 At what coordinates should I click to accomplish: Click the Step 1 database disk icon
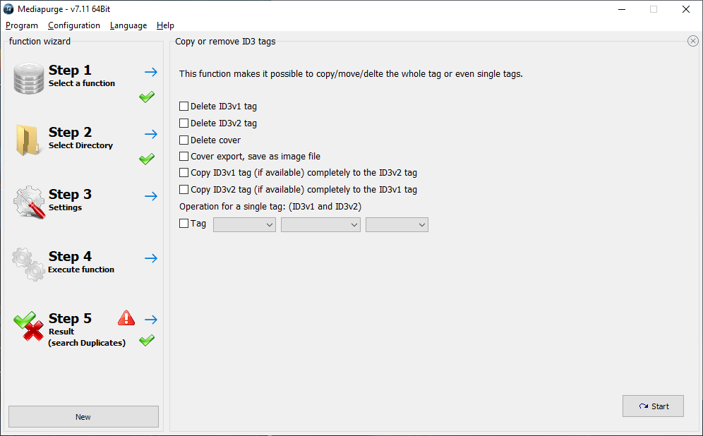point(29,78)
